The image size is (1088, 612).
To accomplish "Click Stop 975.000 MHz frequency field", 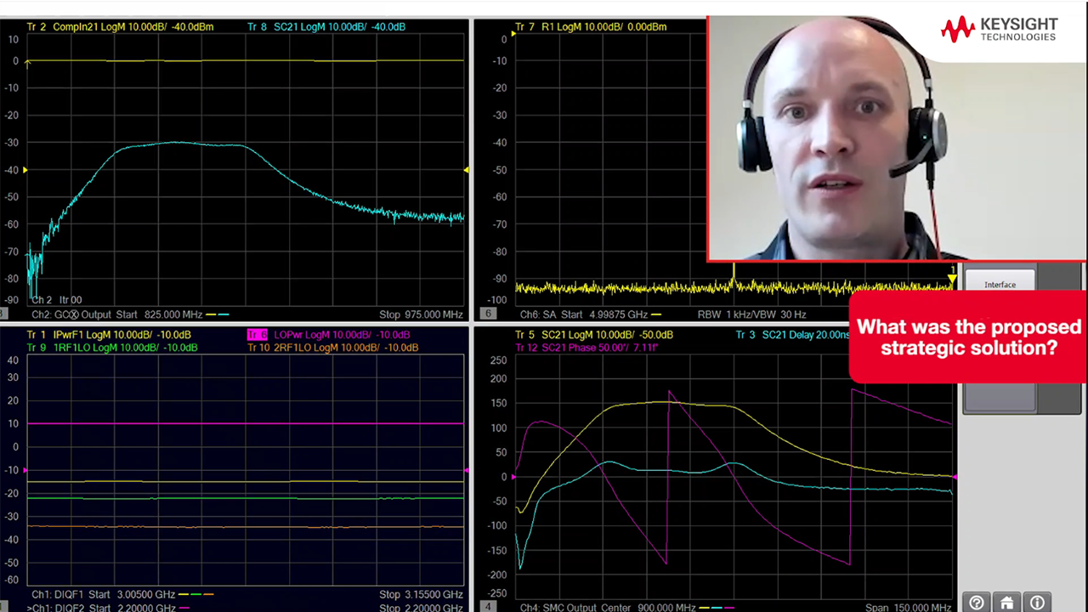I will click(x=421, y=314).
